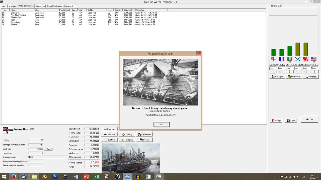Open Messages with the book stack icon
The height and width of the screenshot is (180, 321).
pyautogui.click(x=277, y=76)
